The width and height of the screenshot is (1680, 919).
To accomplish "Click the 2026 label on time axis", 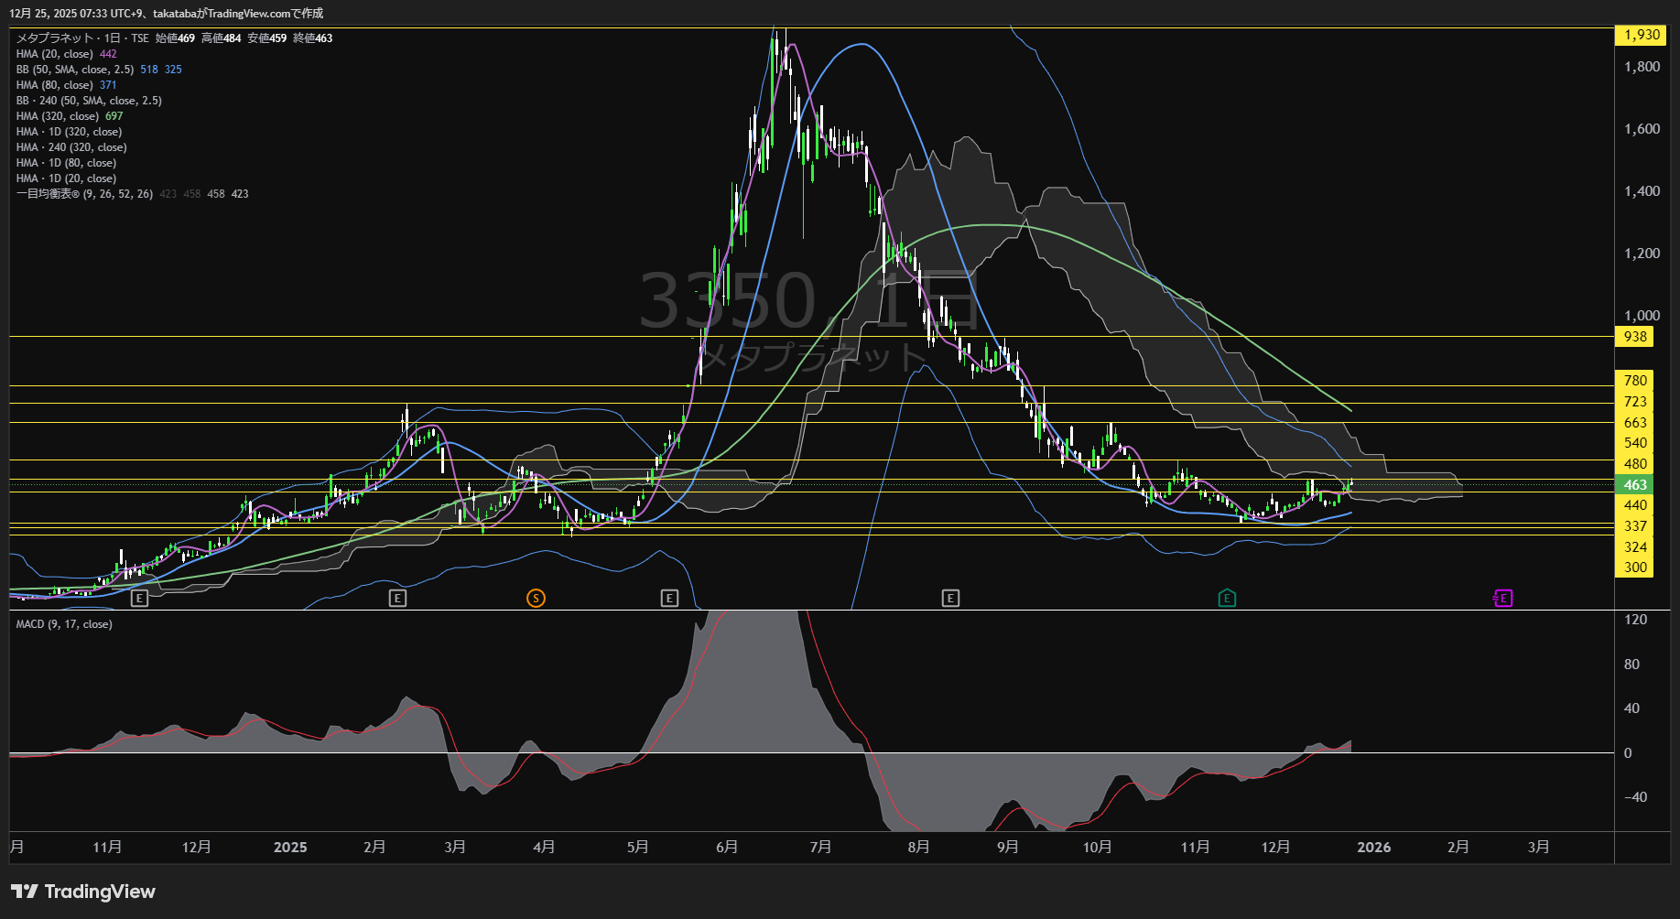I will coord(1373,848).
